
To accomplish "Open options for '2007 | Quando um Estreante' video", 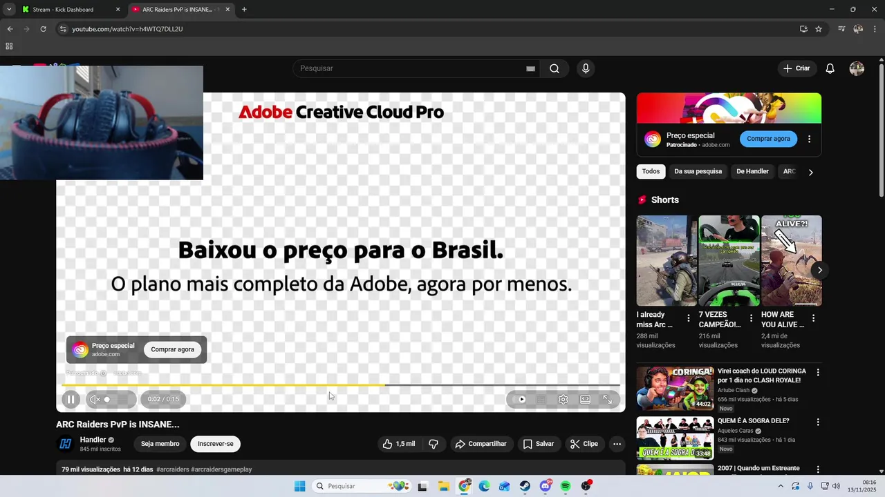I will (818, 469).
